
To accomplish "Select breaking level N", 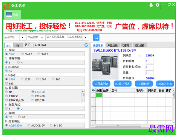I will [x=18, y=62].
